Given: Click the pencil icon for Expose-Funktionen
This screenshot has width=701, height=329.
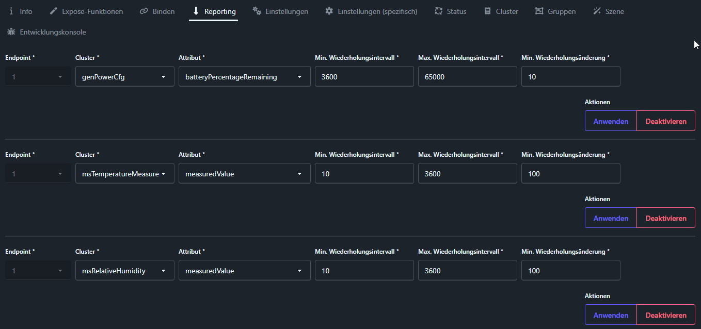Looking at the screenshot, I should coord(53,11).
